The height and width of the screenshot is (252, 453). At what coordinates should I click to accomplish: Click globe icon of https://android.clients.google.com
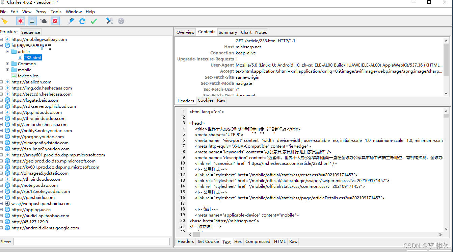7,228
